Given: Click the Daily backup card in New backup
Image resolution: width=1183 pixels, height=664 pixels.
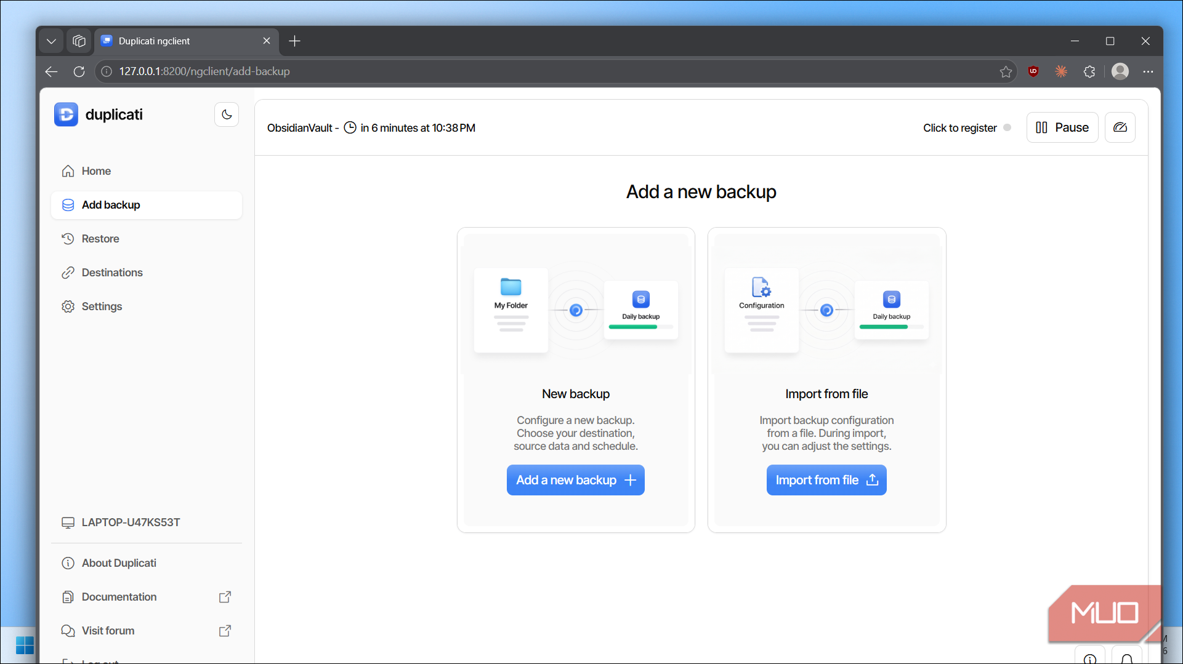Looking at the screenshot, I should [x=640, y=310].
